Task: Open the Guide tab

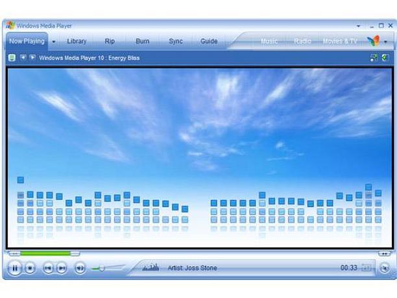Action: (x=209, y=41)
